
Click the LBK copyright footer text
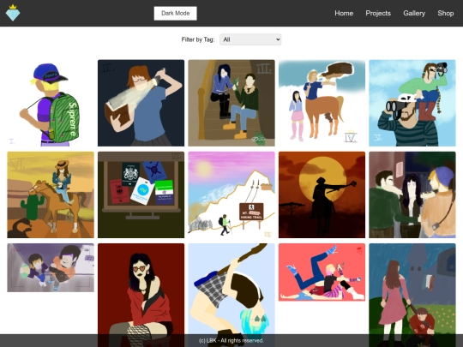(231, 340)
